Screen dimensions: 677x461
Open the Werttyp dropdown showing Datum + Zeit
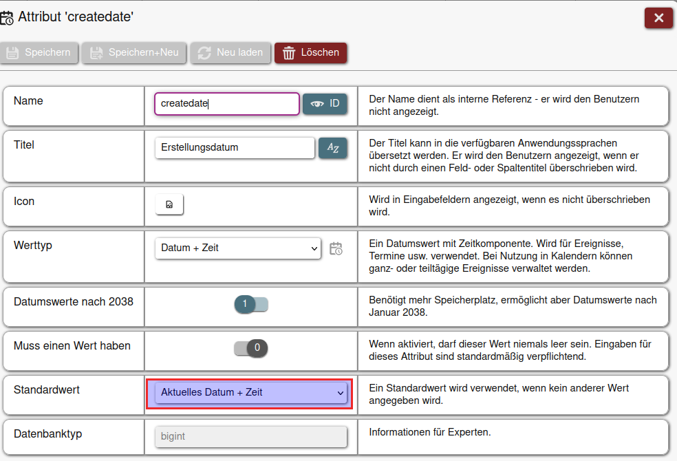point(238,248)
